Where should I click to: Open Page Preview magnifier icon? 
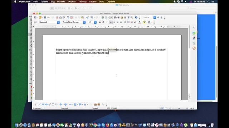click(64, 17)
